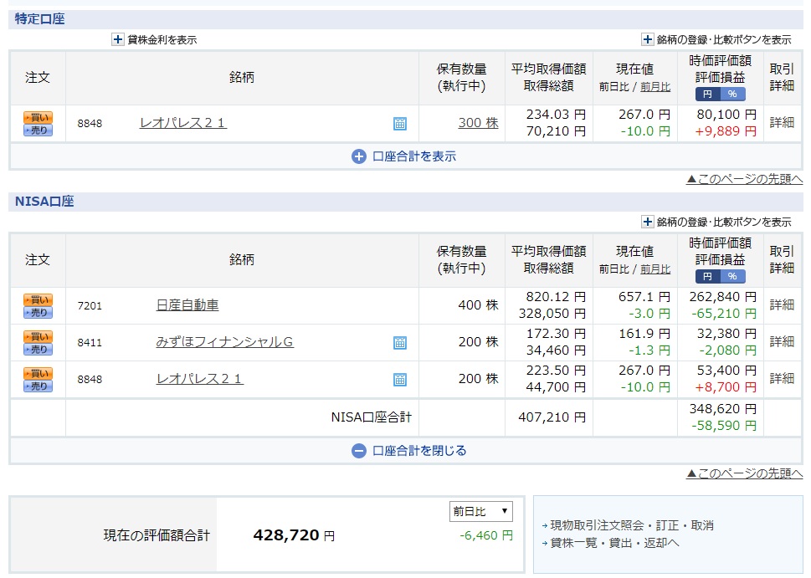Open 詳細 for みずほフィナンシャルG row
811x578 pixels.
(x=782, y=342)
